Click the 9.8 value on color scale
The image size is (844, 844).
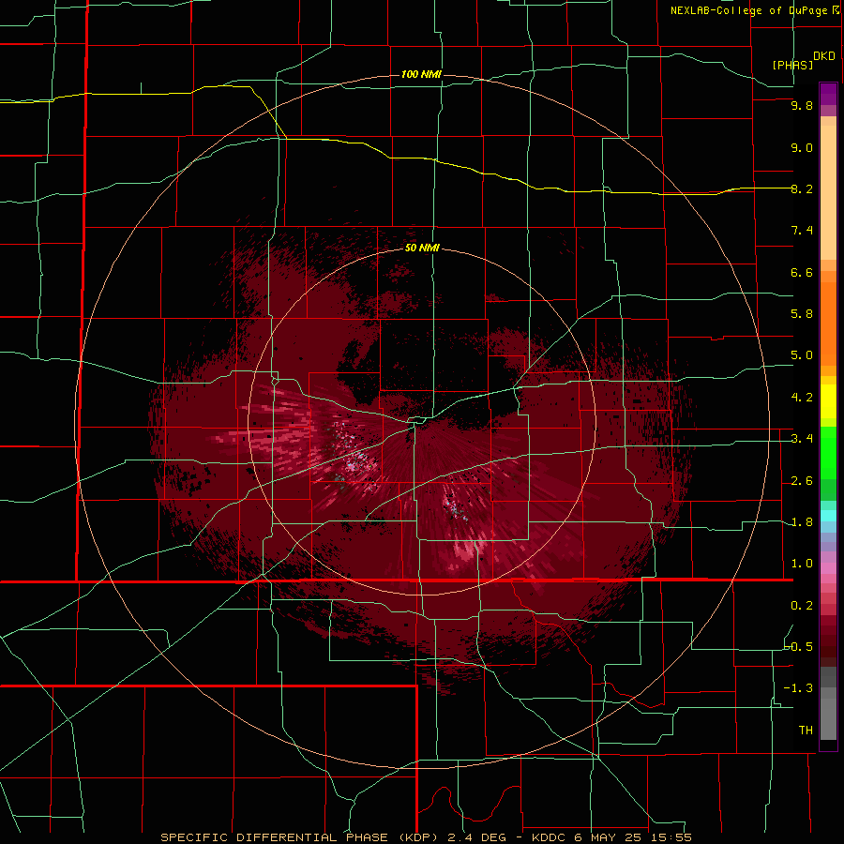pos(802,105)
